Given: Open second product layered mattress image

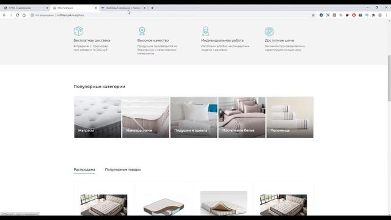Looking at the screenshot, I should 164,206.
